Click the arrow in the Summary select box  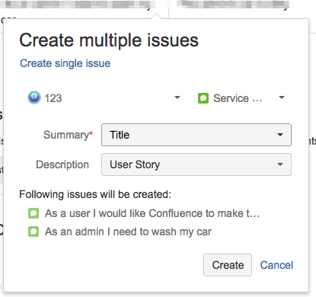tap(280, 135)
